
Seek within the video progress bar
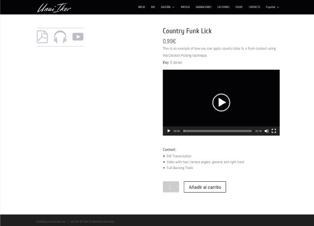(217, 131)
